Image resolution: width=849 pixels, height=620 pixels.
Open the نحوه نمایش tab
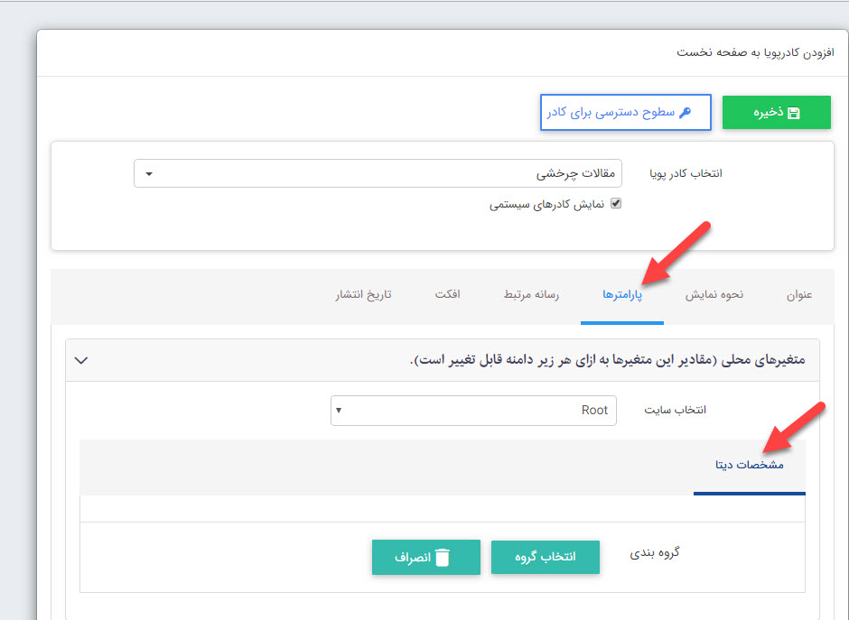coord(714,297)
